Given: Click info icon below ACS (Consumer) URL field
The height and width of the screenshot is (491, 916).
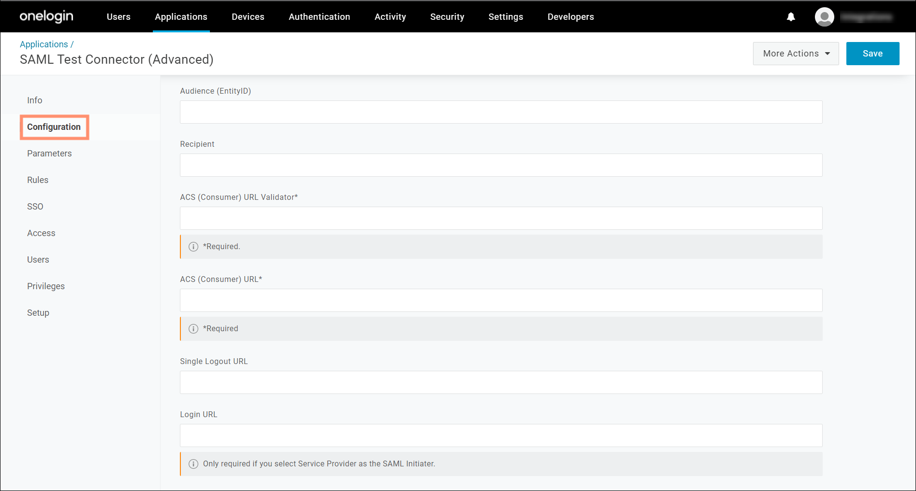Looking at the screenshot, I should (193, 329).
